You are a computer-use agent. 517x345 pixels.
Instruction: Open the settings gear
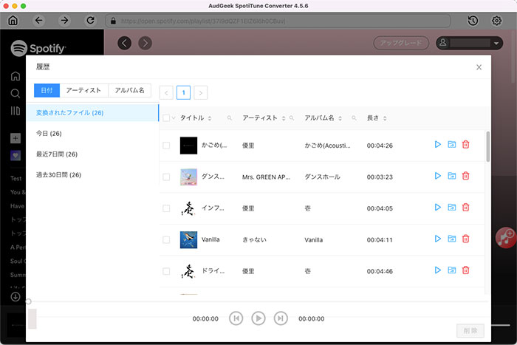pos(496,21)
